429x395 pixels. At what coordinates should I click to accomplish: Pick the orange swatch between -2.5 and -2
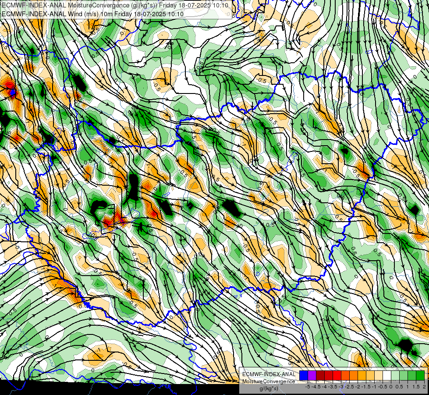tap(354, 375)
